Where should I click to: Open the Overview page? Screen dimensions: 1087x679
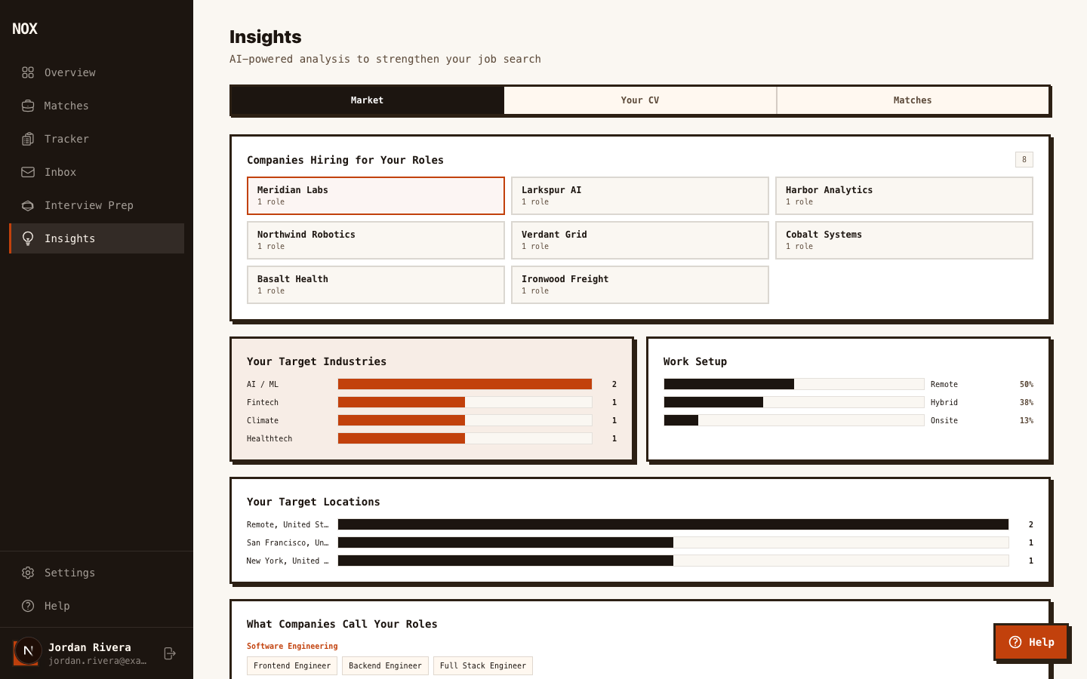tap(97, 72)
